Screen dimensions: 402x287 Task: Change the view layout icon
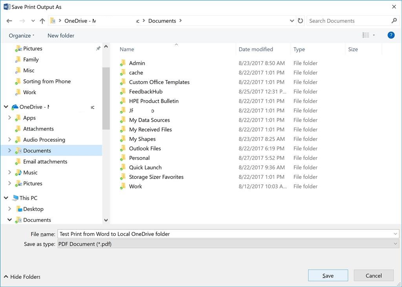coord(366,35)
